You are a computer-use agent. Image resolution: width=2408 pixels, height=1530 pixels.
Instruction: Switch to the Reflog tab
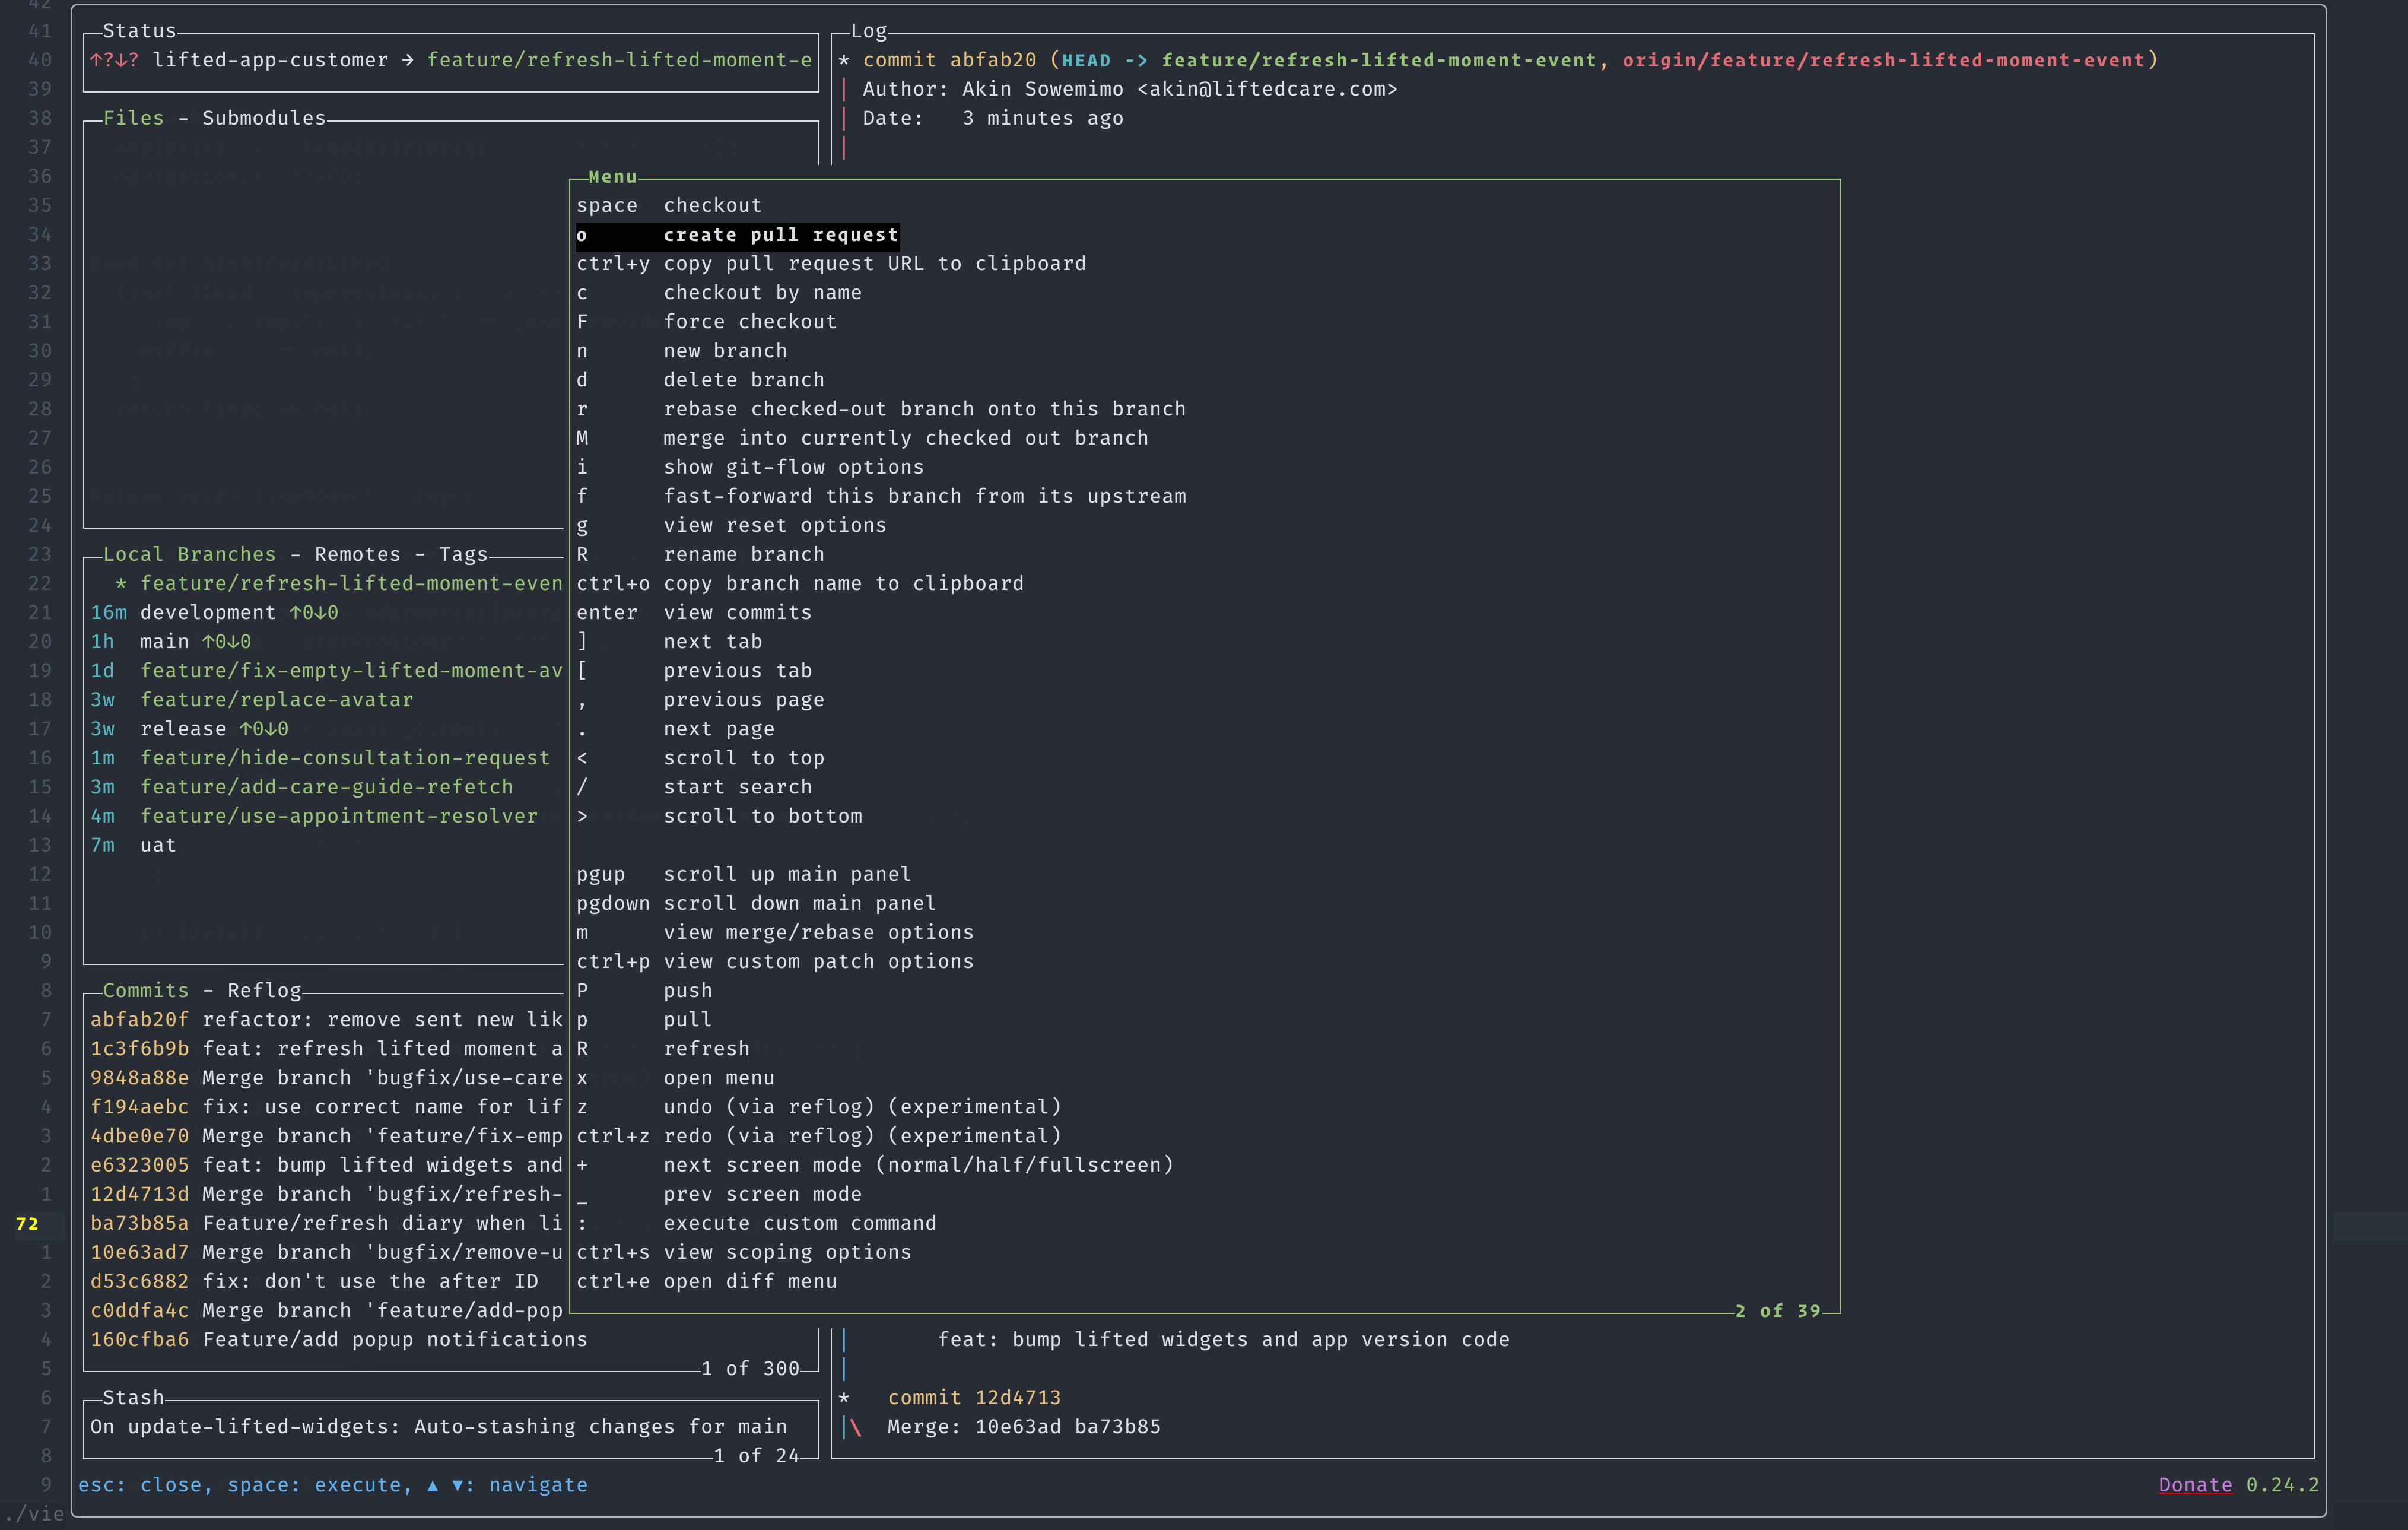click(x=264, y=990)
